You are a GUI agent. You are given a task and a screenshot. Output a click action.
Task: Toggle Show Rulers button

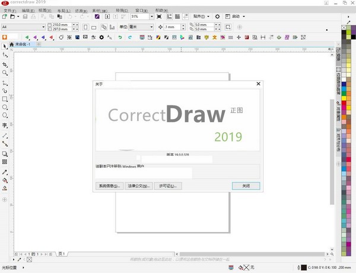(x=169, y=17)
